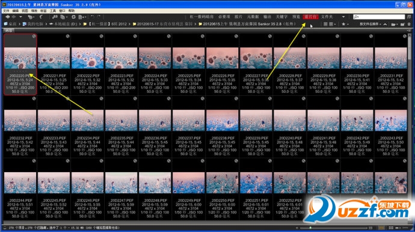Open the 工具 (Tools) menu
Image resolution: width=415 pixels, height=232 pixels.
53,11
